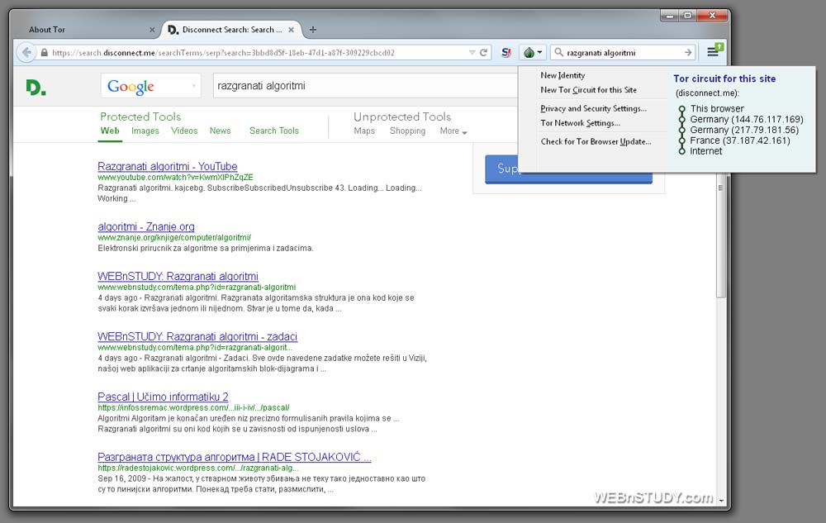826x523 pixels.
Task: Open the Maps unprotected tool
Action: [x=364, y=131]
